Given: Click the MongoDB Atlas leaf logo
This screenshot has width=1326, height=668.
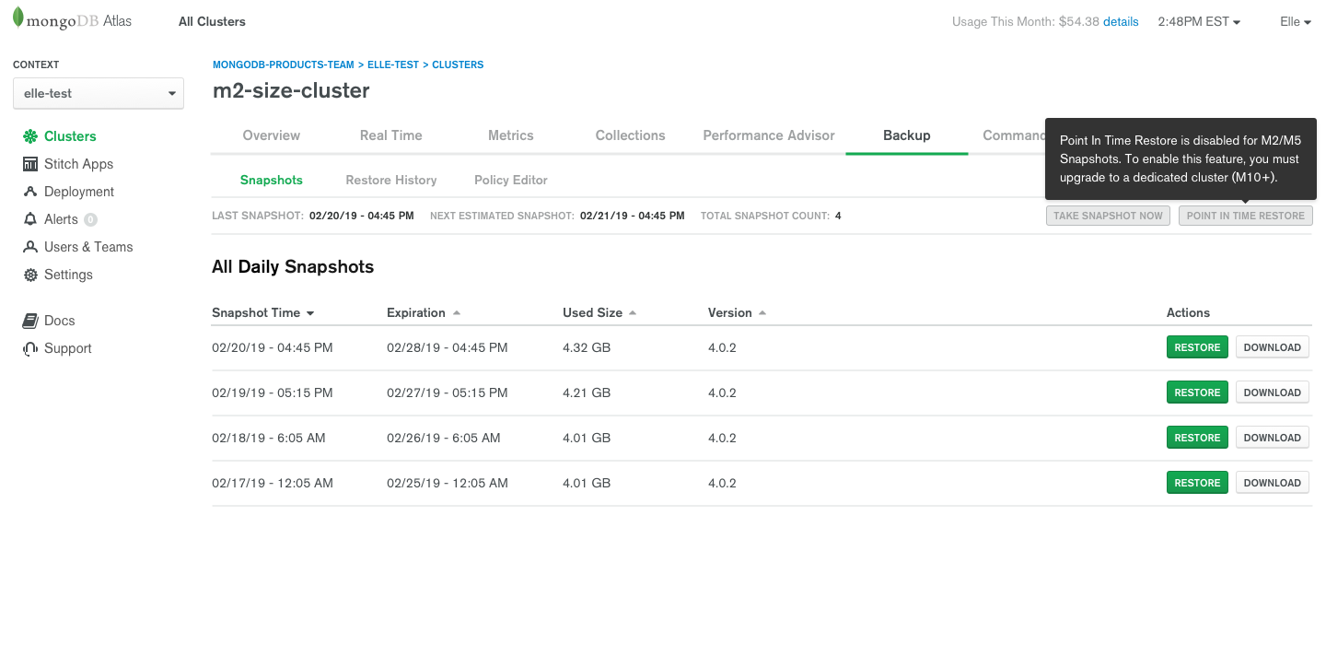Looking at the screenshot, I should (x=18, y=18).
